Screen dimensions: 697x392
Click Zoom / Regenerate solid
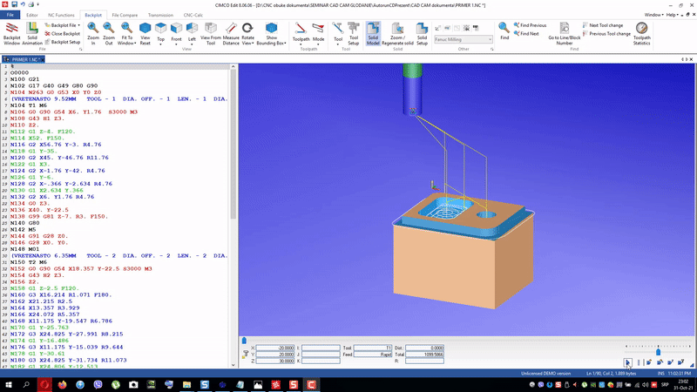397,34
